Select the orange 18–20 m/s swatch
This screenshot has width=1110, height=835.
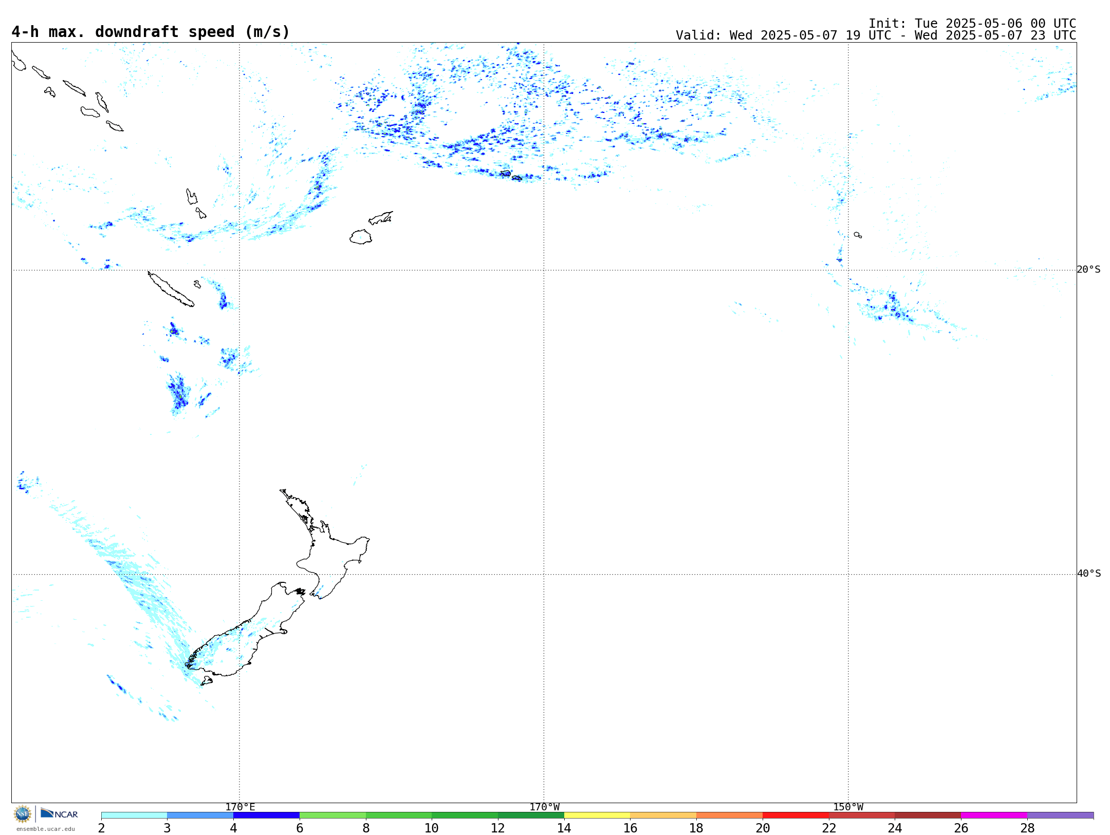coord(730,815)
